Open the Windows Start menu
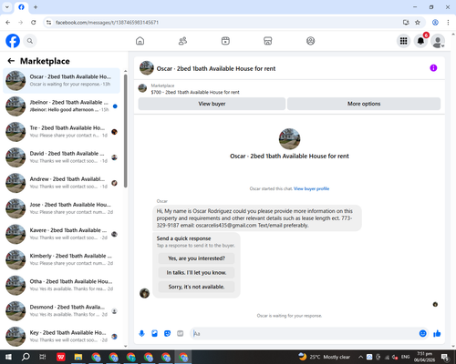456x364 pixels. [x=8, y=357]
